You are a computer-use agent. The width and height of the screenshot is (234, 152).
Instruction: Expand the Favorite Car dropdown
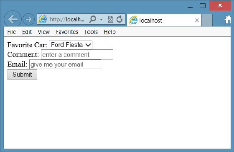(71, 45)
